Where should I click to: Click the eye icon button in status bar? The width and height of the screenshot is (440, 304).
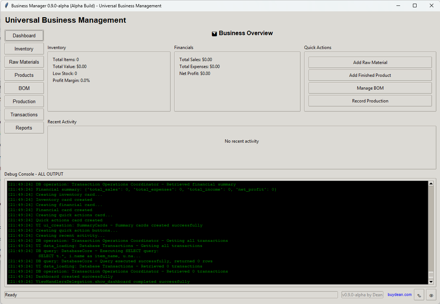click(x=431, y=295)
